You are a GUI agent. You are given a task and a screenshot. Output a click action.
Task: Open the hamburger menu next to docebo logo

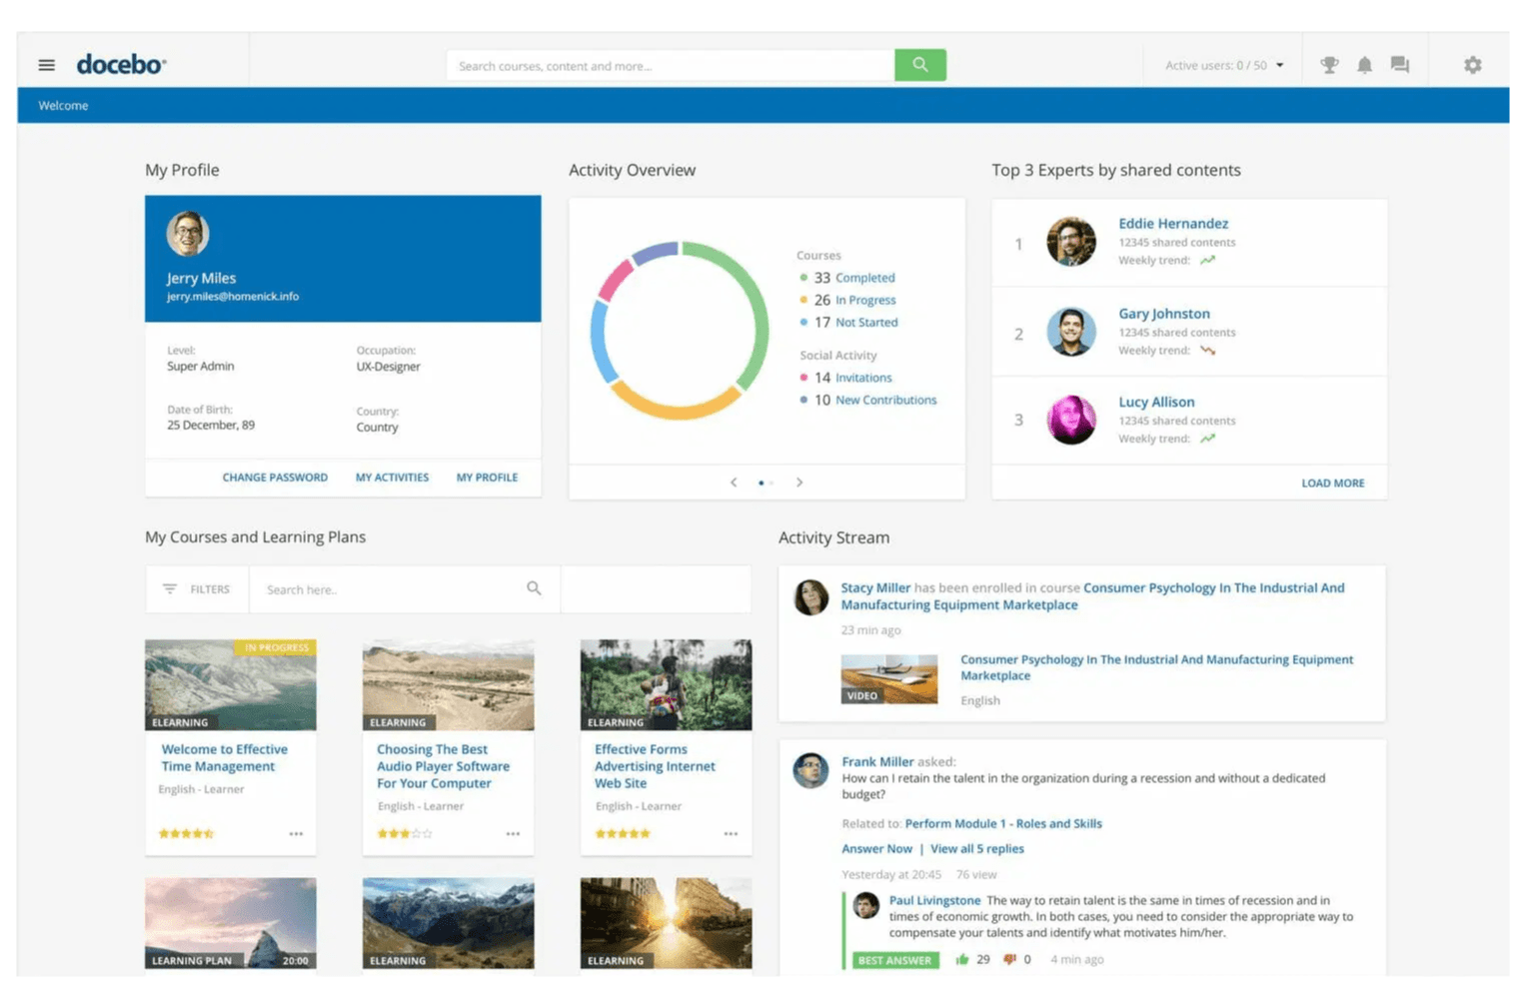(x=46, y=64)
